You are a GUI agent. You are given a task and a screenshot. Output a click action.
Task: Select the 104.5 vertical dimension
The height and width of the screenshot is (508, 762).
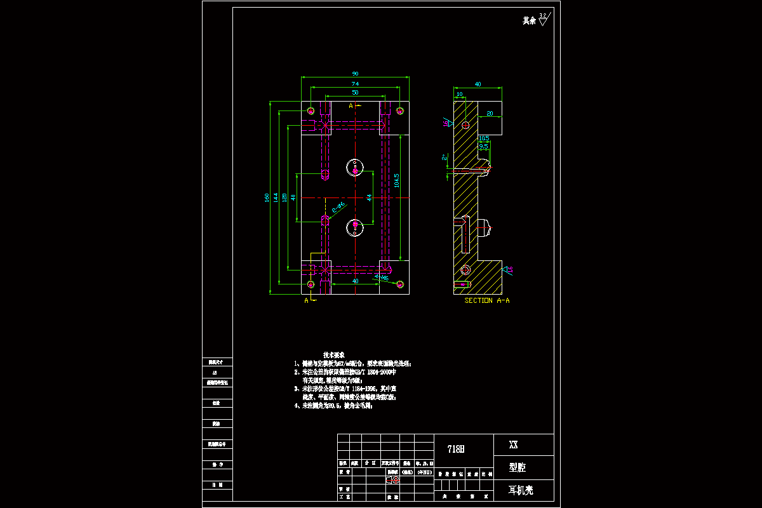coord(397,180)
